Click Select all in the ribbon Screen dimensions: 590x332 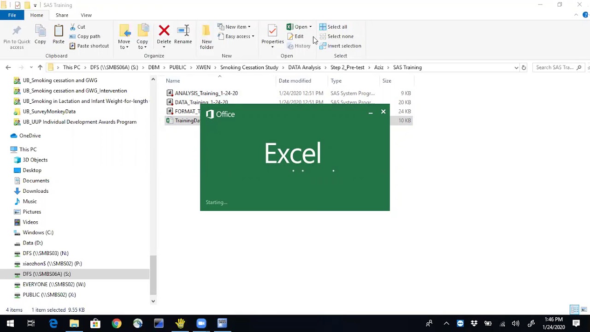click(x=333, y=27)
